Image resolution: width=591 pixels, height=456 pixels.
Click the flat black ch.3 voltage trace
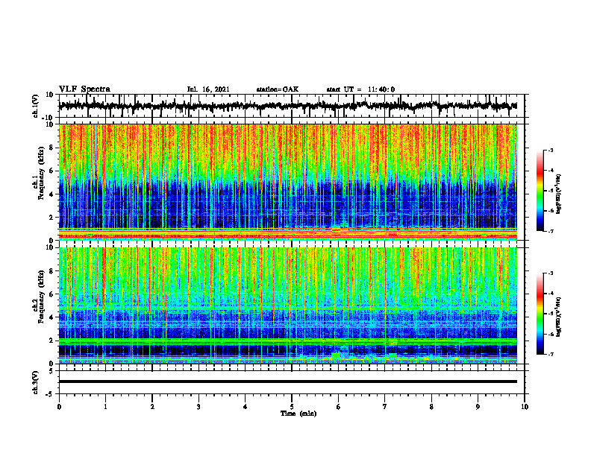tap(288, 381)
